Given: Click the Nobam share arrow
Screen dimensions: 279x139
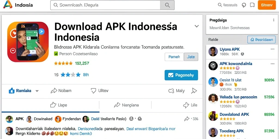Looking at the screenshot, I should tap(54, 91).
